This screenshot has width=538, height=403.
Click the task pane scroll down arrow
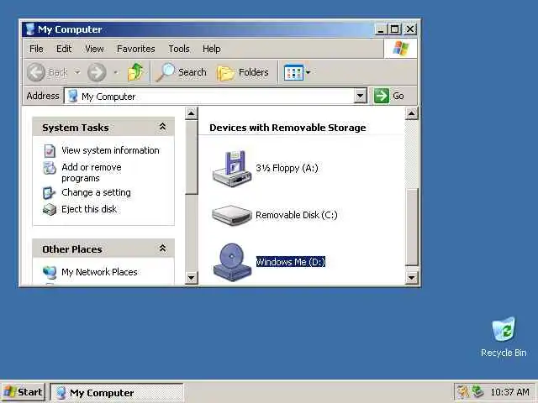(192, 277)
